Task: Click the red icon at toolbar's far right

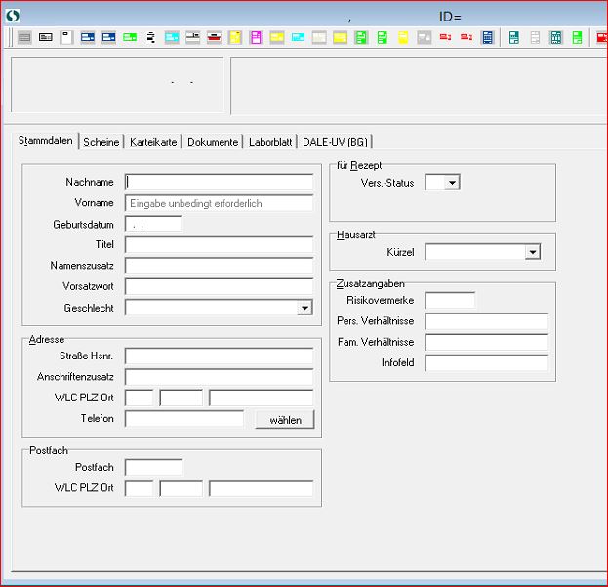Action: coord(601,38)
